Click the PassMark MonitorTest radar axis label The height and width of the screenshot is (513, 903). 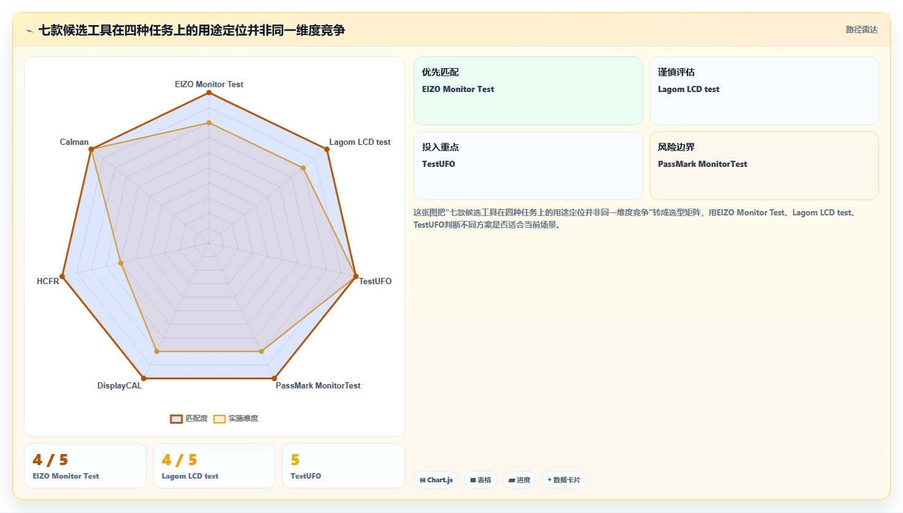(318, 385)
